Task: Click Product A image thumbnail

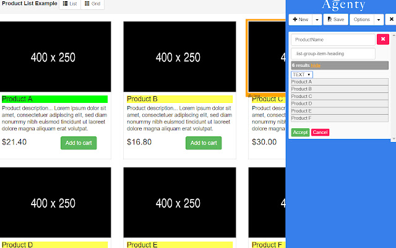Action: (55, 56)
